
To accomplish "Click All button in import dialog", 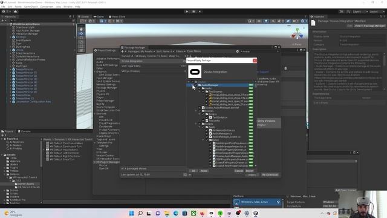I will 193,171.
